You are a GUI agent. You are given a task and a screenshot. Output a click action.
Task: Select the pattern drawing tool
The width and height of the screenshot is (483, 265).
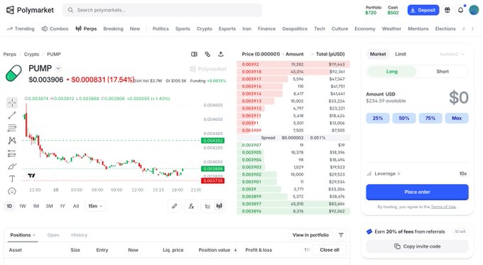(12, 141)
